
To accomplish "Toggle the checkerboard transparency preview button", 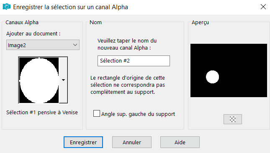I will pyautogui.click(x=233, y=119).
